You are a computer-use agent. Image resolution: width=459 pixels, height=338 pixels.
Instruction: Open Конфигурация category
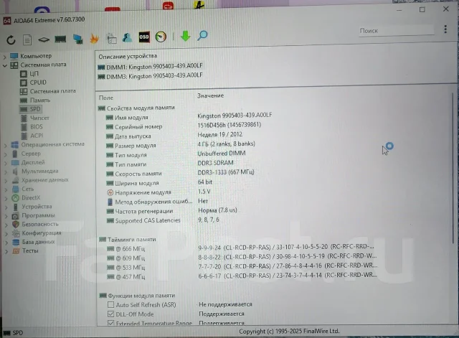coord(37,233)
